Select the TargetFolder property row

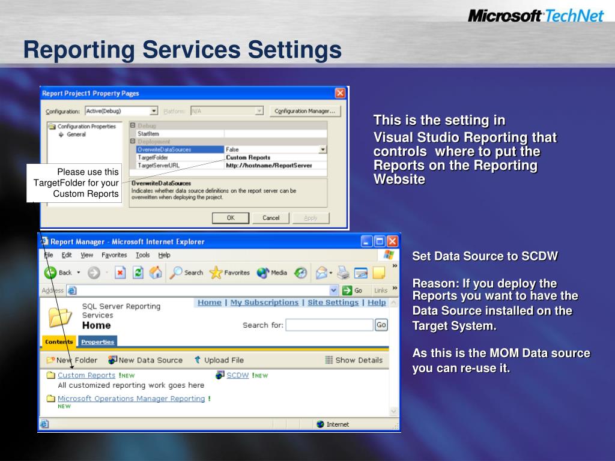(x=231, y=157)
